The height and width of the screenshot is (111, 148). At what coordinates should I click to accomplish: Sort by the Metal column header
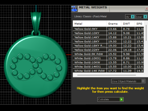coord(89,24)
